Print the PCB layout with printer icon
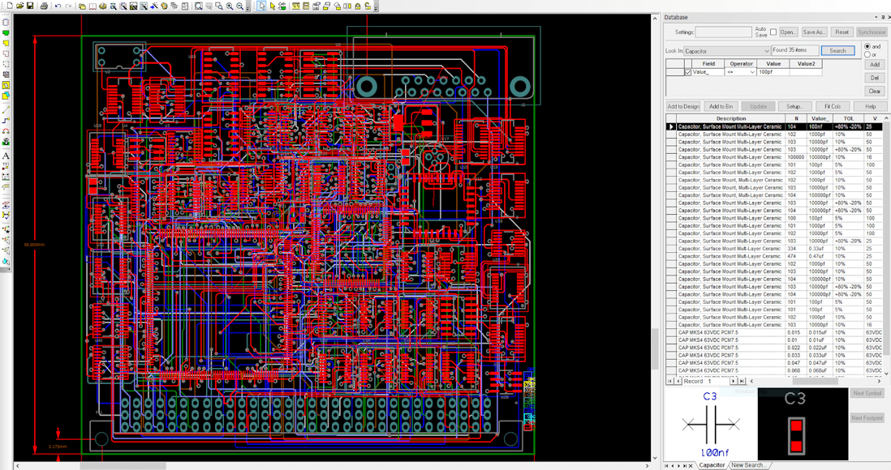The image size is (891, 470). pos(45,6)
